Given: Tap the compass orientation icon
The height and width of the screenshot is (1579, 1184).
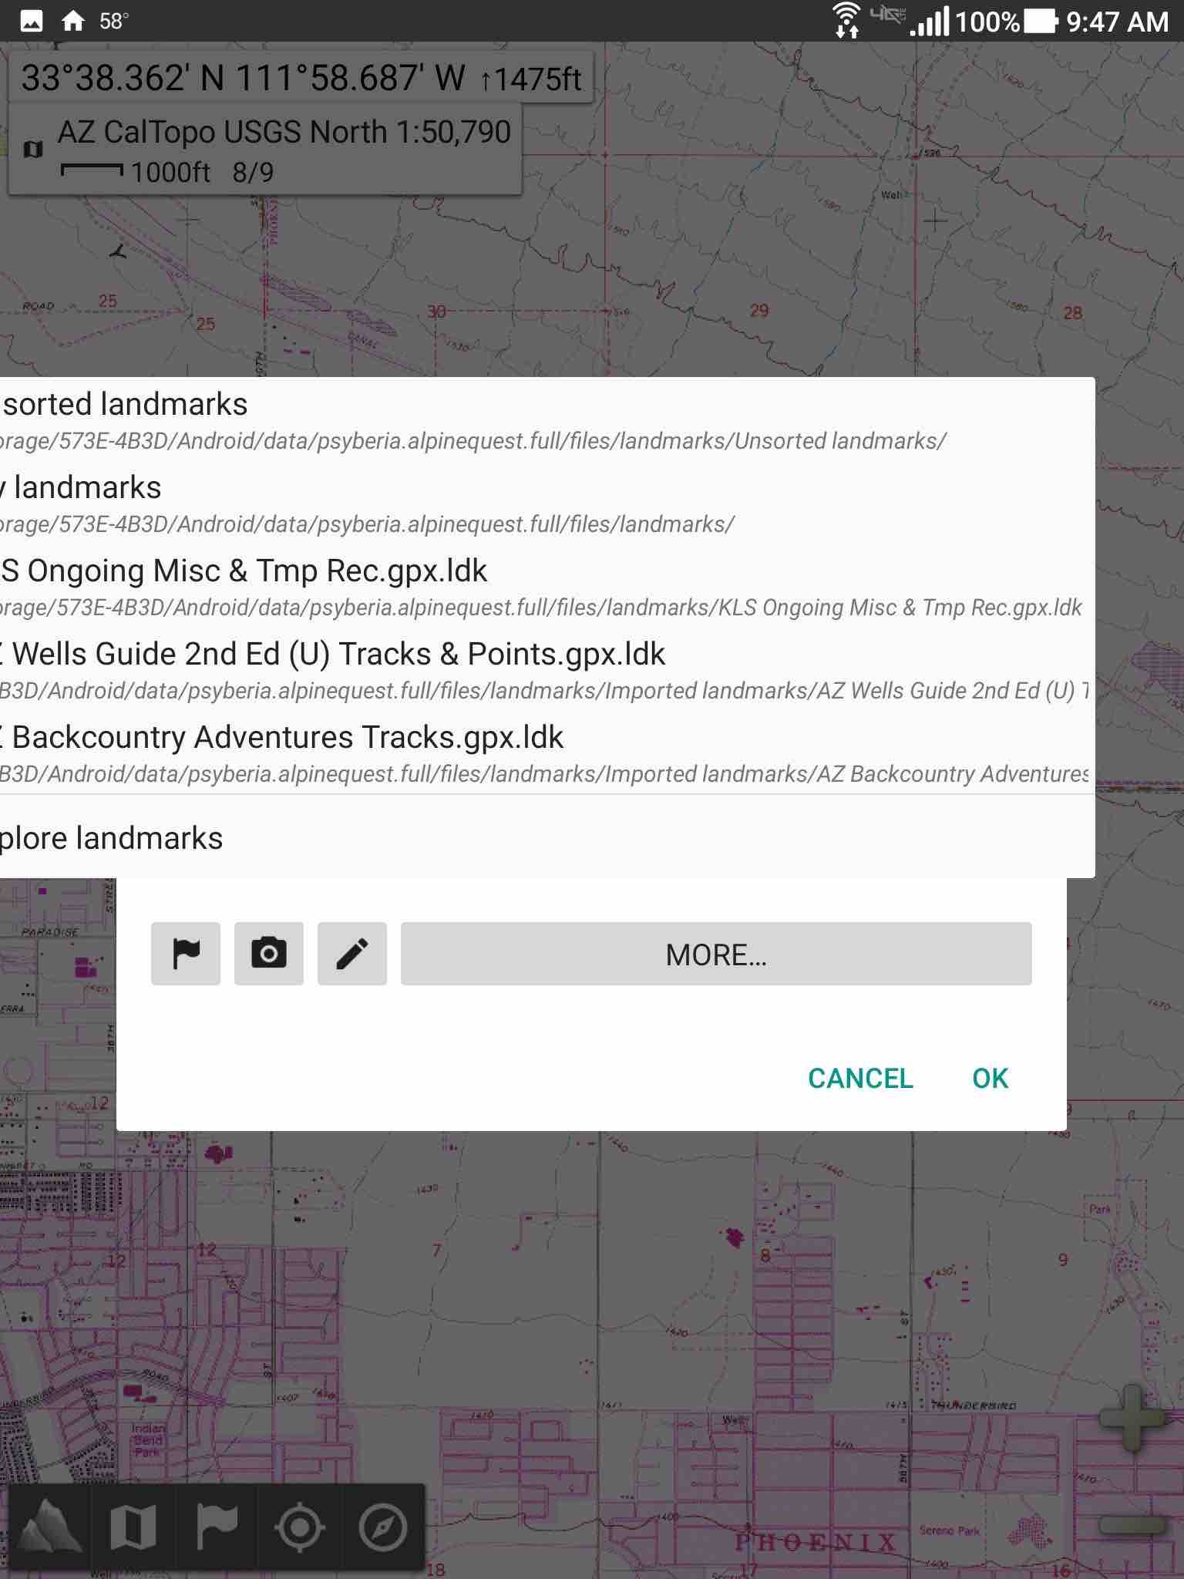Looking at the screenshot, I should [383, 1527].
